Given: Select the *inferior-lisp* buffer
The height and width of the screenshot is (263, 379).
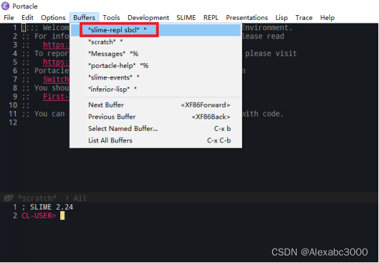Looking at the screenshot, I should click(x=156, y=89).
